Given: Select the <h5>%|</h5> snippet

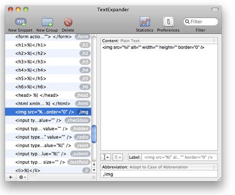Looking at the screenshot, I should 48,79.
